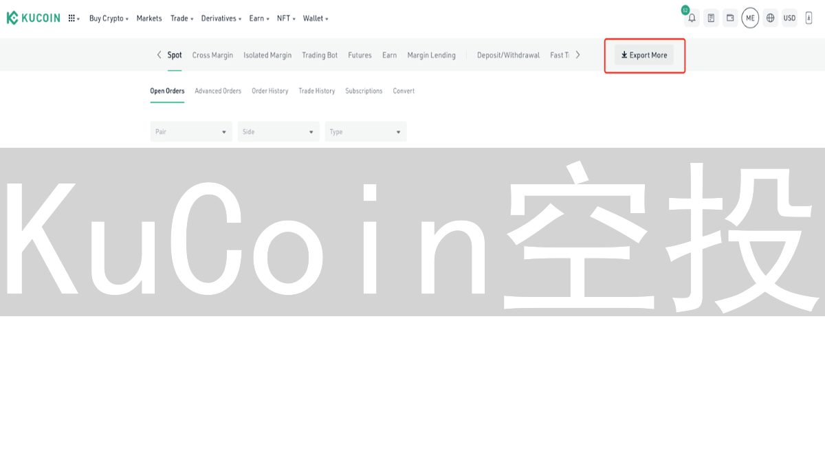Screen dimensions: 825x464
Task: Select the Convert sub-tab
Action: pyautogui.click(x=404, y=91)
